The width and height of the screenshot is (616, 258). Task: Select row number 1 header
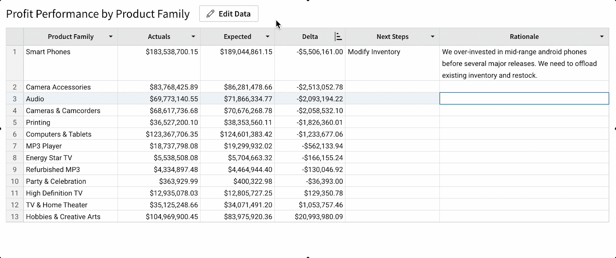[15, 52]
